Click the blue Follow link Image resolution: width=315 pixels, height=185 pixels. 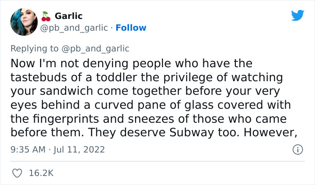(x=131, y=28)
